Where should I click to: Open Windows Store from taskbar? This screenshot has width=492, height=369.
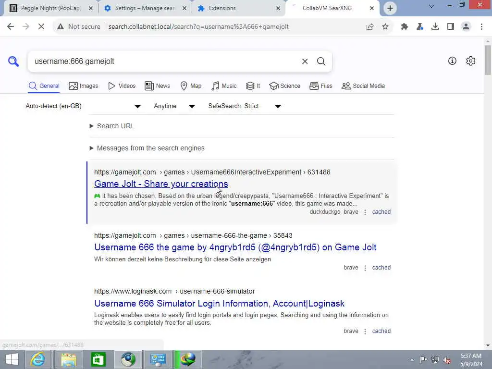pos(98,359)
